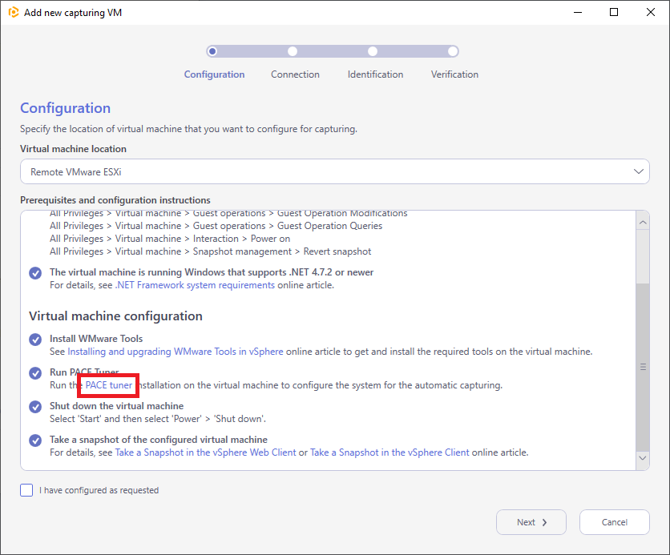Click the 'Revert snapshot' privilege line

[x=210, y=251]
